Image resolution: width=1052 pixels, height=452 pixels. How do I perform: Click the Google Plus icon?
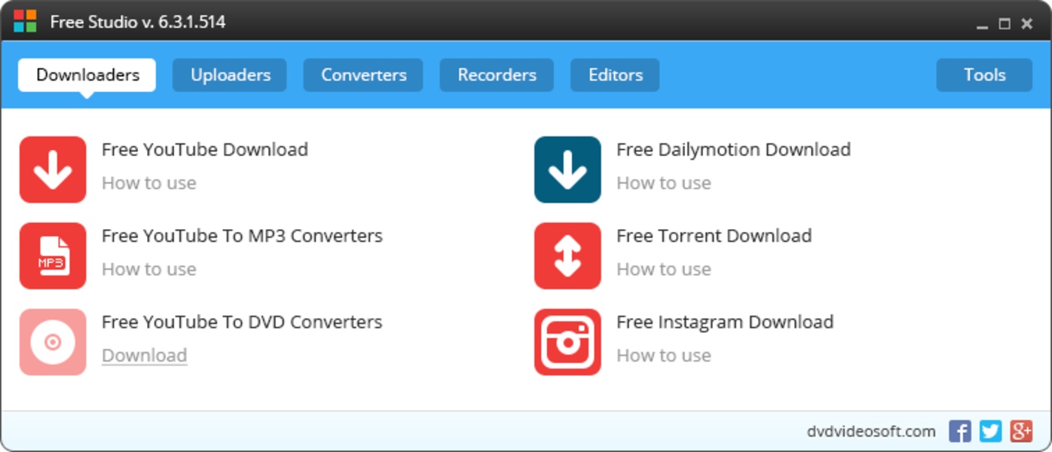1021,432
